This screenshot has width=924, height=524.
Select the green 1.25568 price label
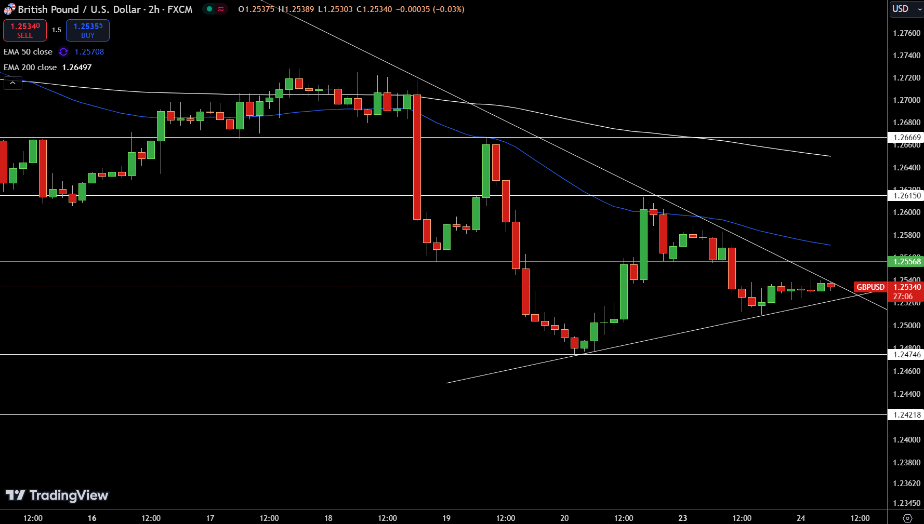(x=906, y=262)
